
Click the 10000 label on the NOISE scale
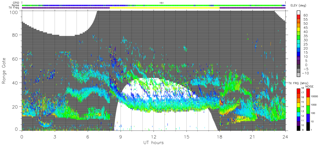click(x=315, y=96)
